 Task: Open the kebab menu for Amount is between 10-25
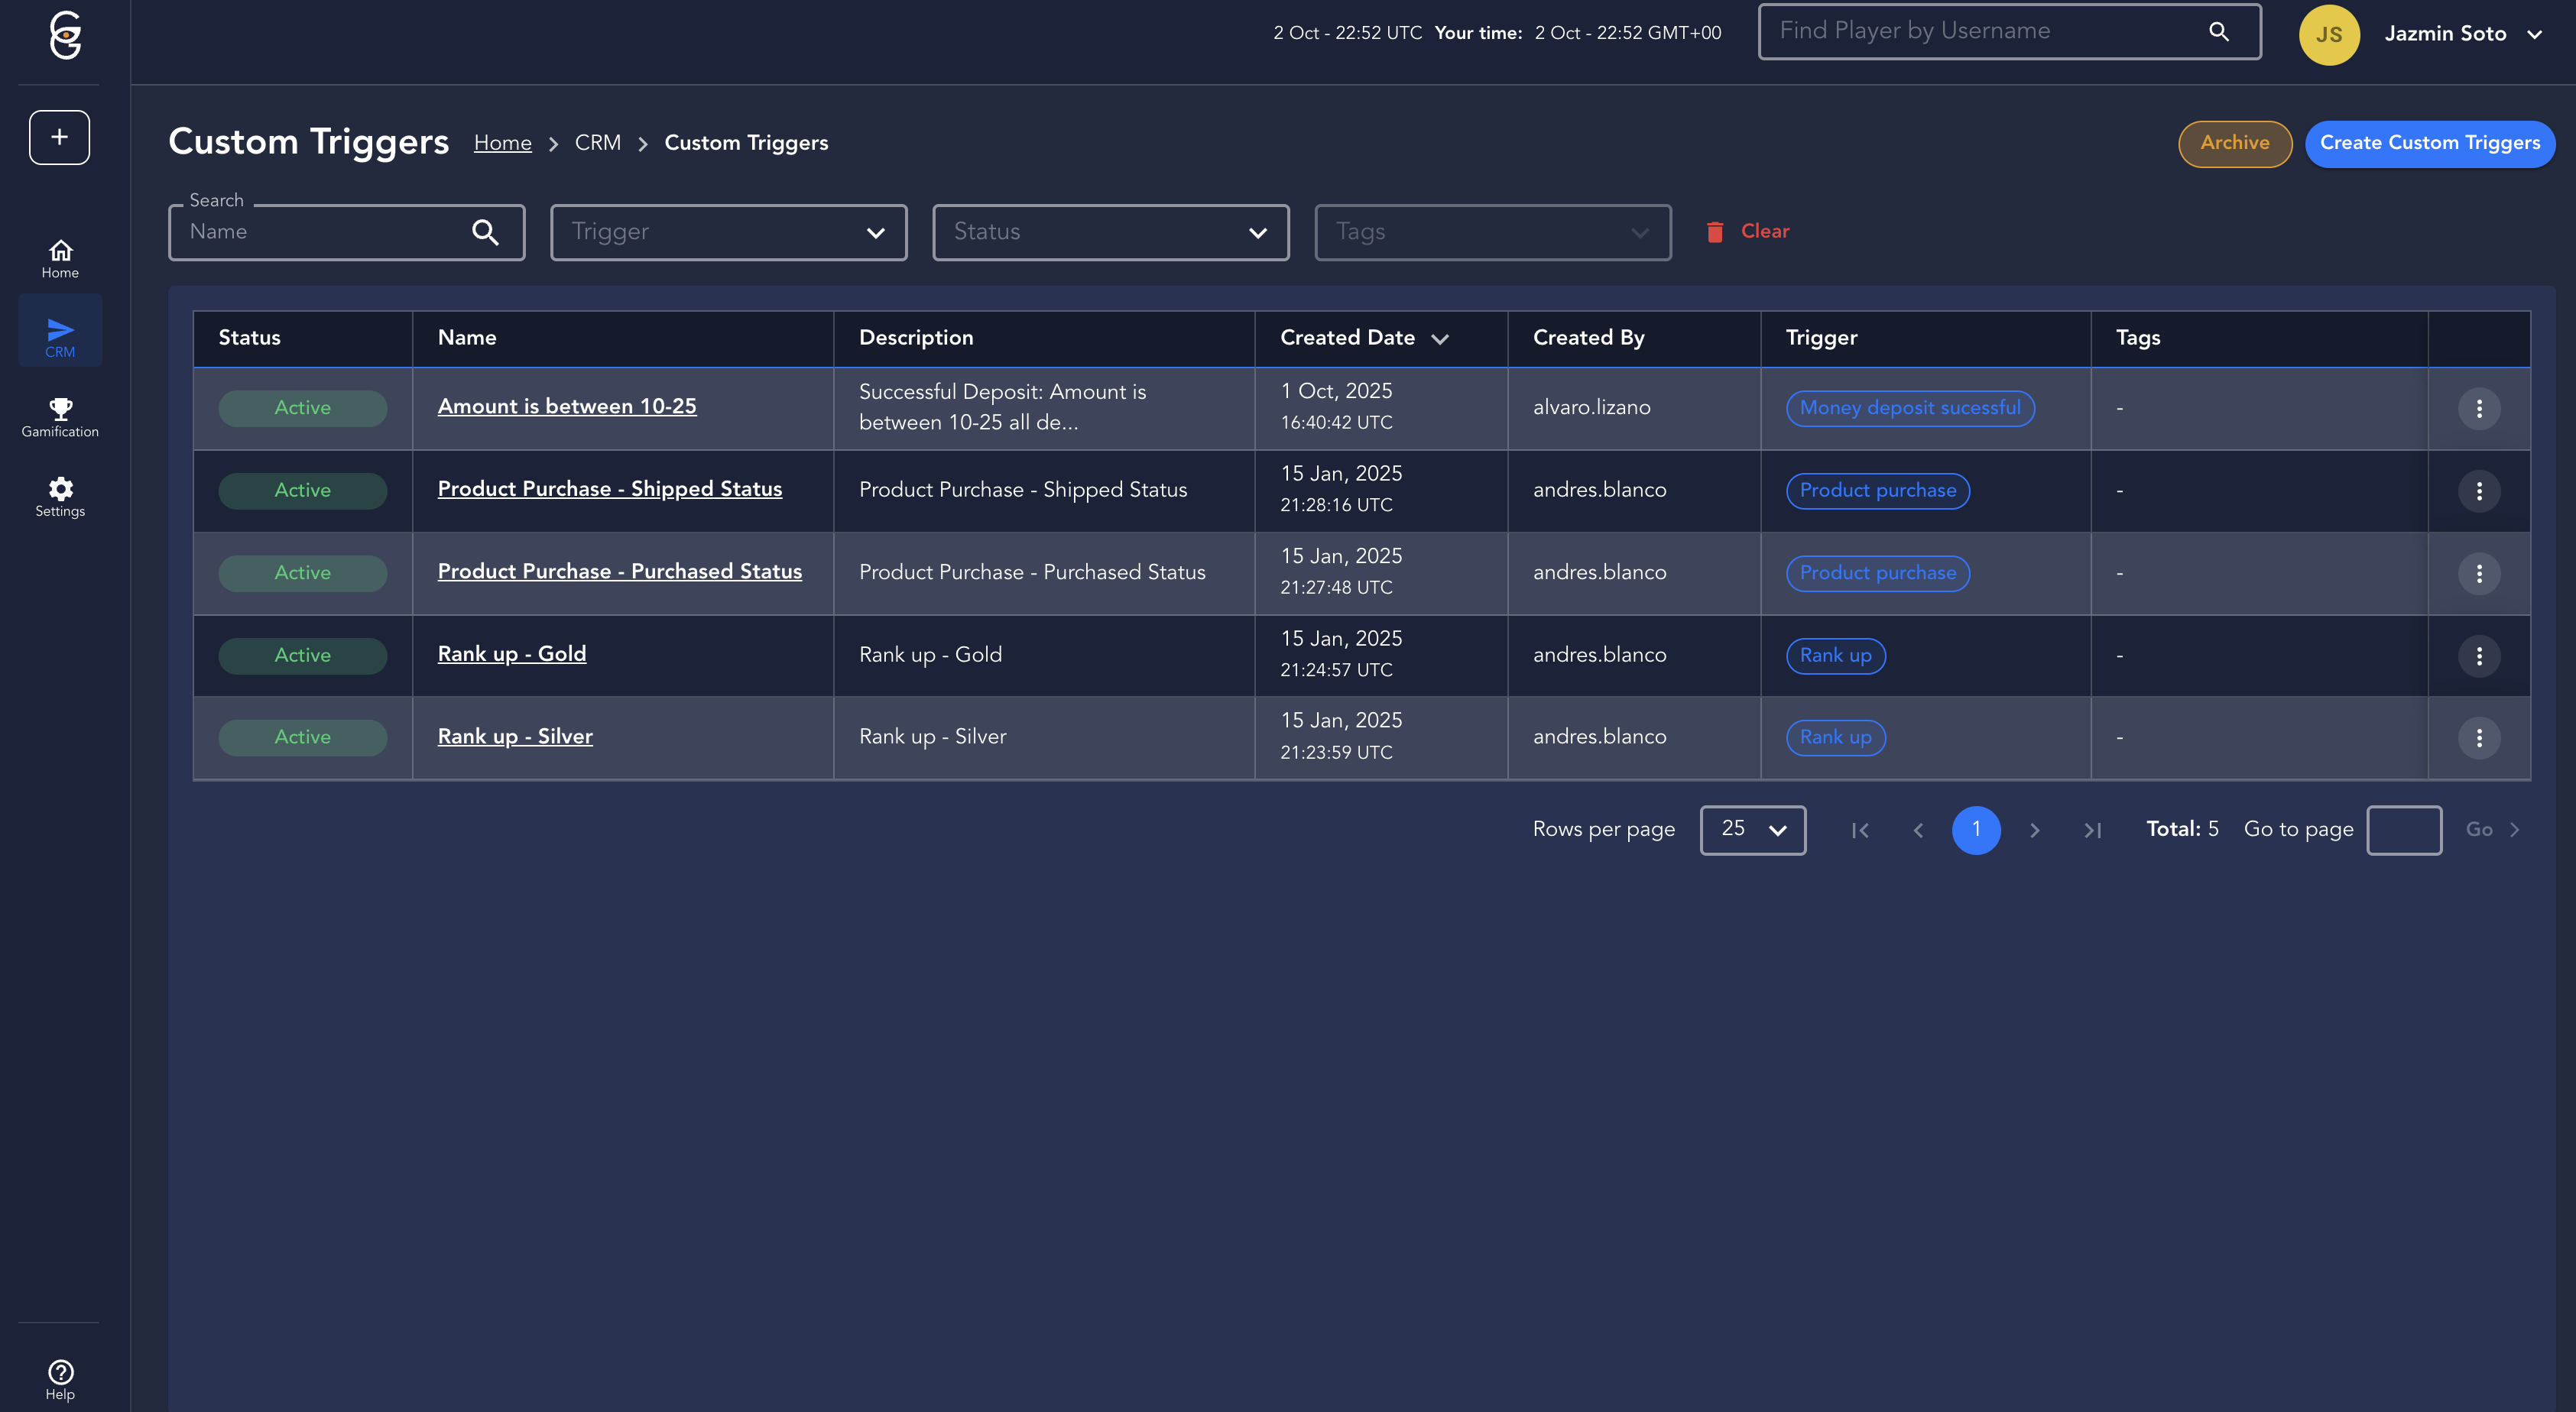[2478, 409]
